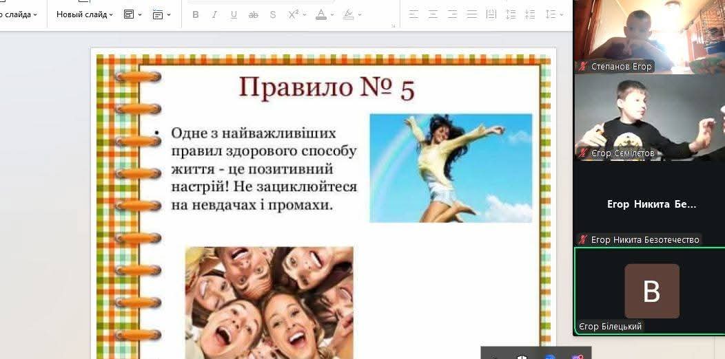Viewport: 725px width, 359px height.
Task: Click the slide section icon
Action: click(x=158, y=14)
